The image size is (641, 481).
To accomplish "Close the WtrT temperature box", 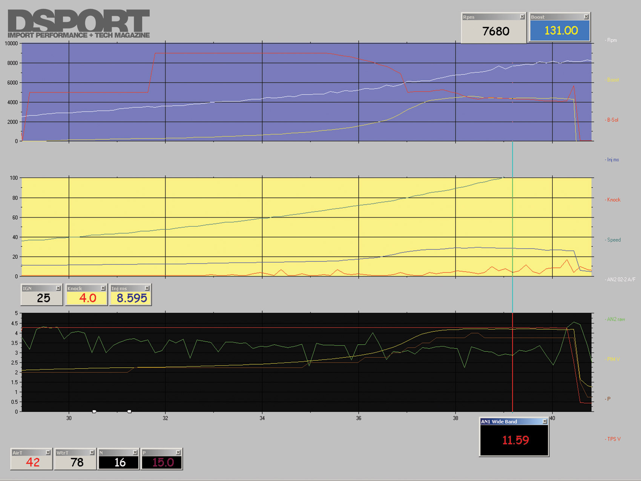I will point(92,452).
